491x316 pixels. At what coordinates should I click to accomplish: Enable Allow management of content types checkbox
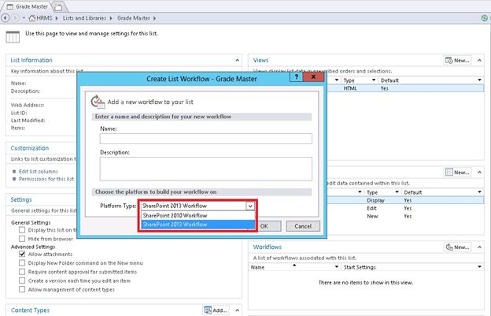22,289
